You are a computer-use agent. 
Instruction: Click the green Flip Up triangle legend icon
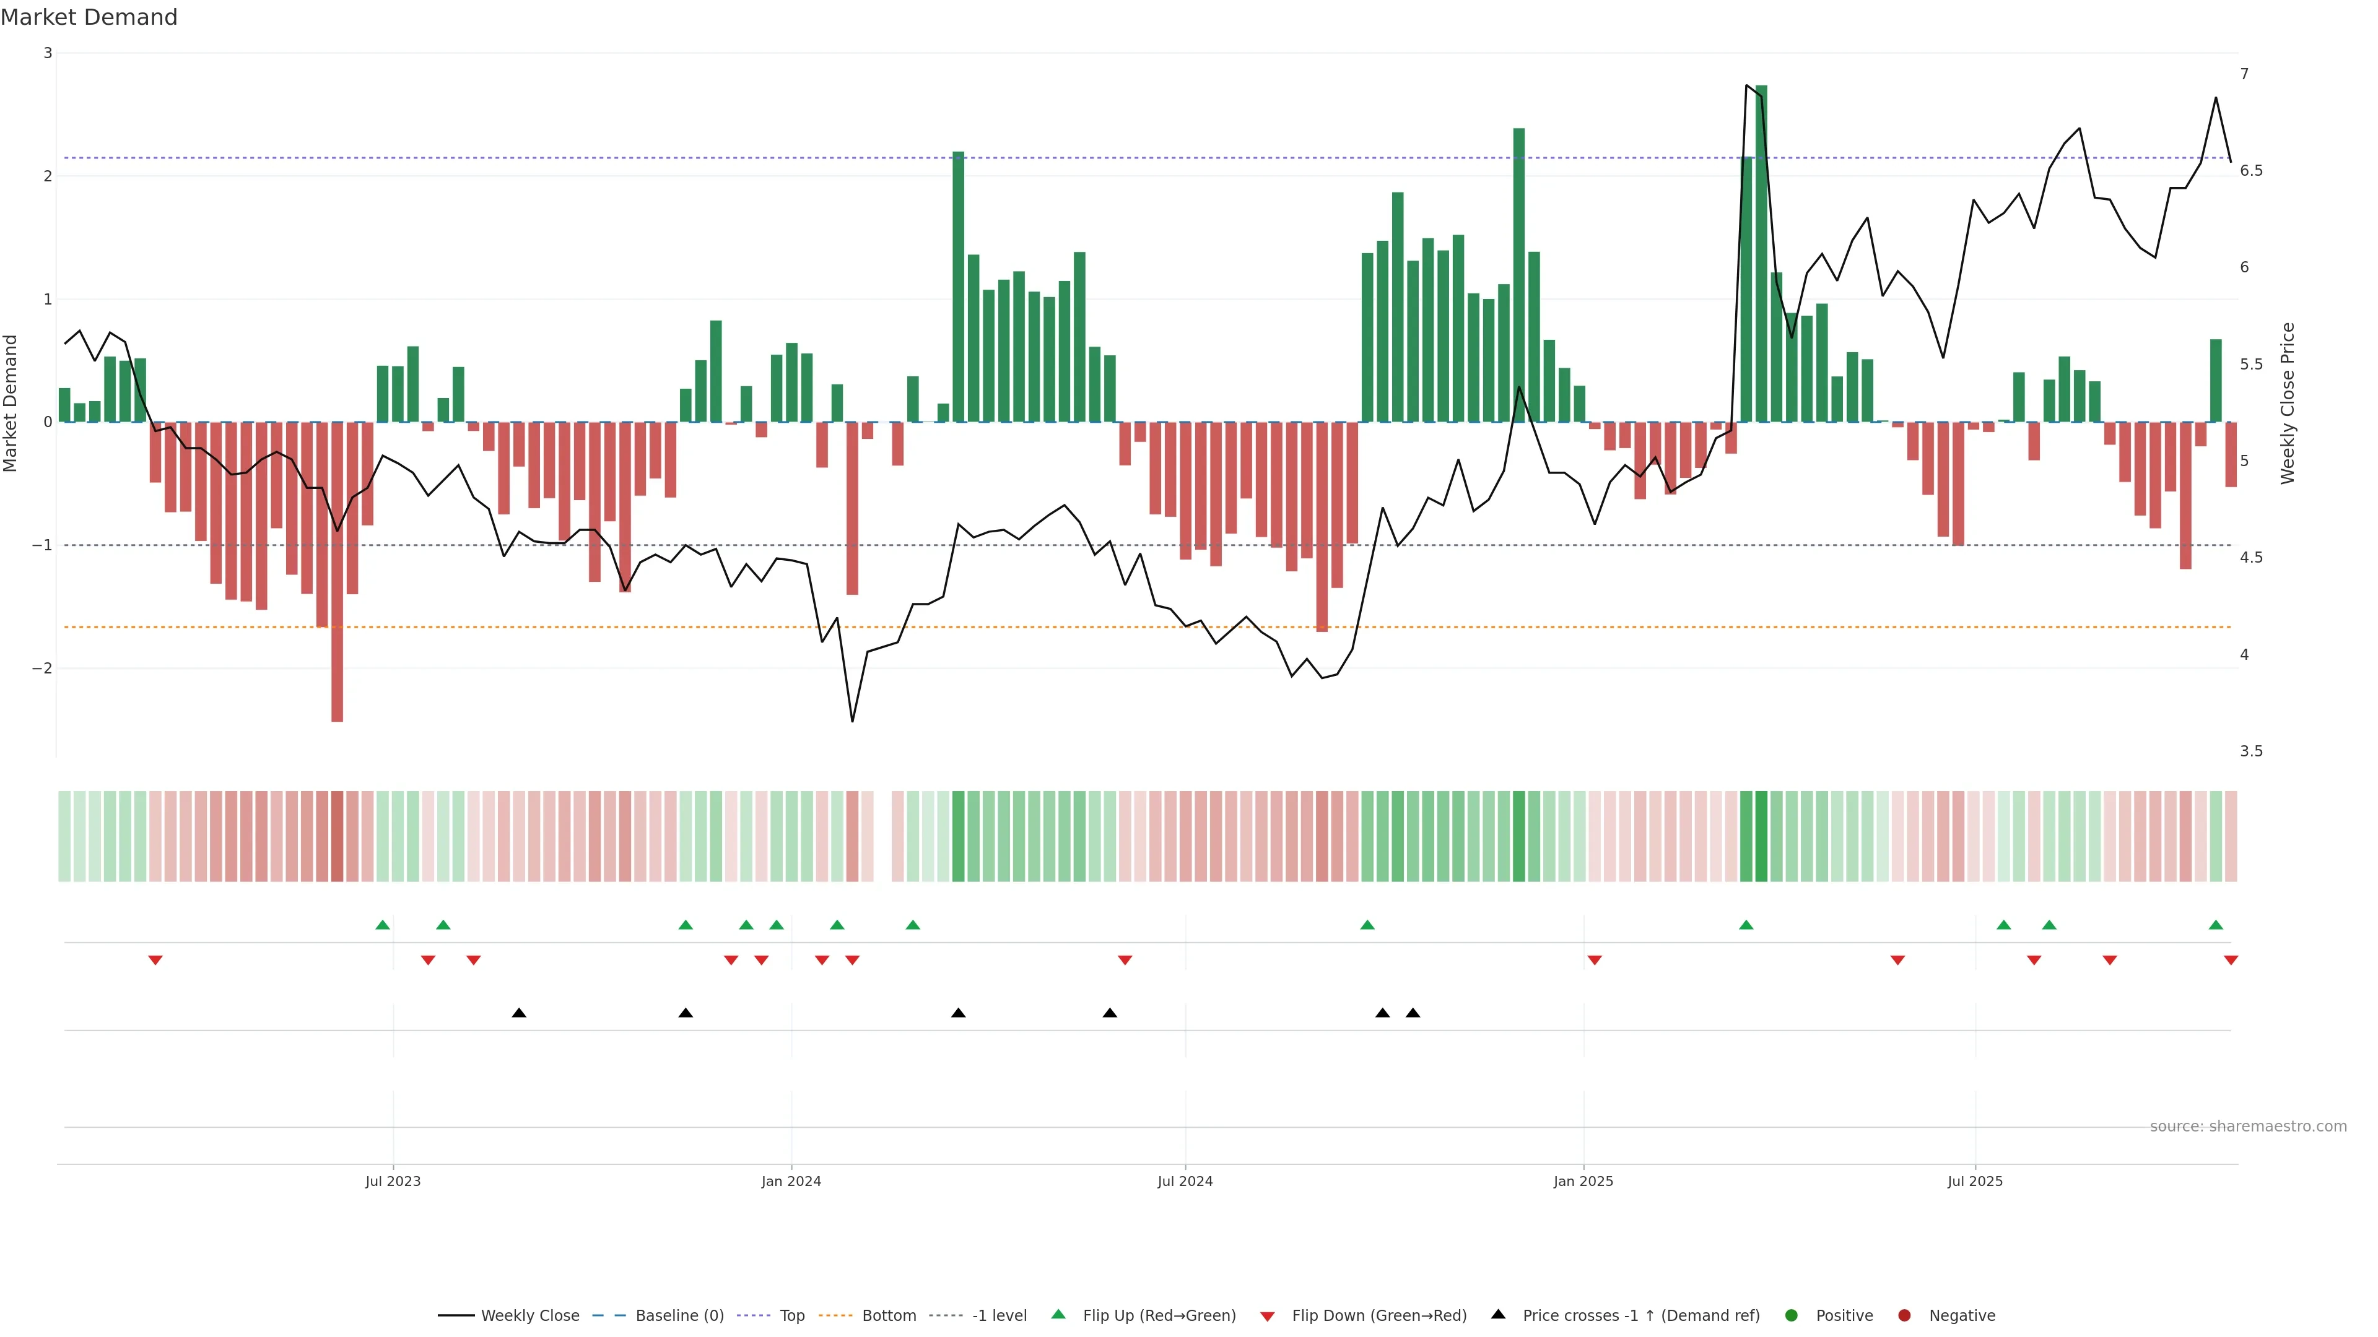[1058, 1314]
